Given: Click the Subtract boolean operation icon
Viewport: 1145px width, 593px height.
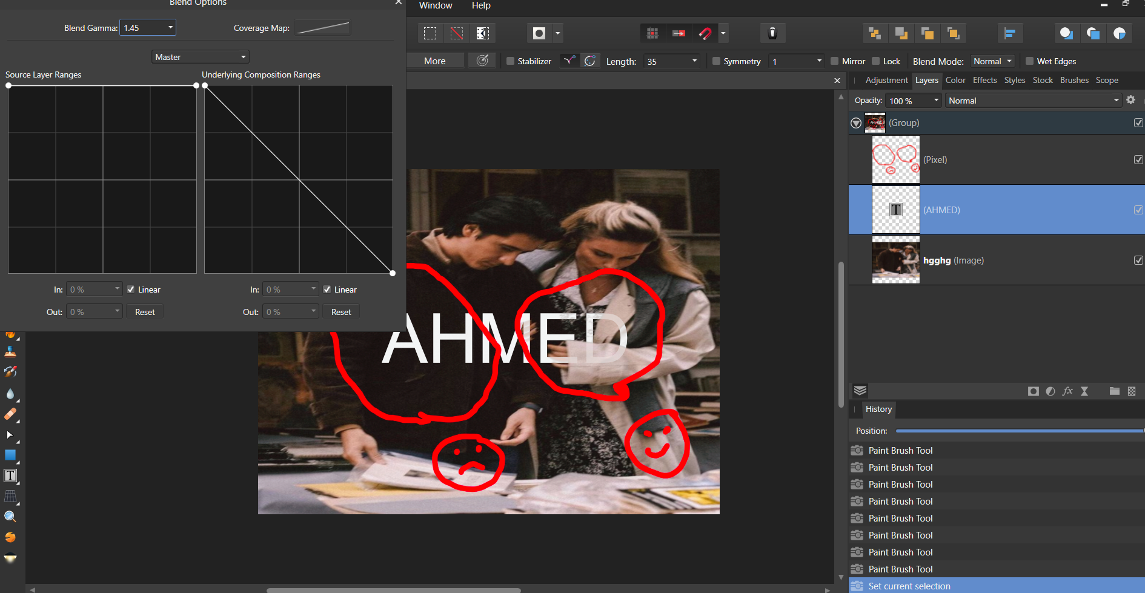Looking at the screenshot, I should click(1093, 33).
